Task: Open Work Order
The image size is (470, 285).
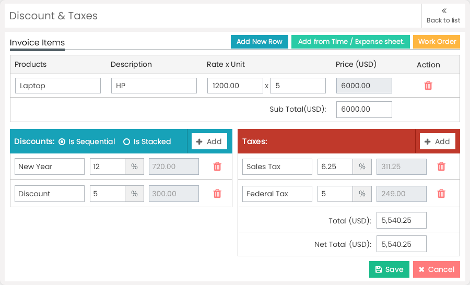Action: point(437,42)
